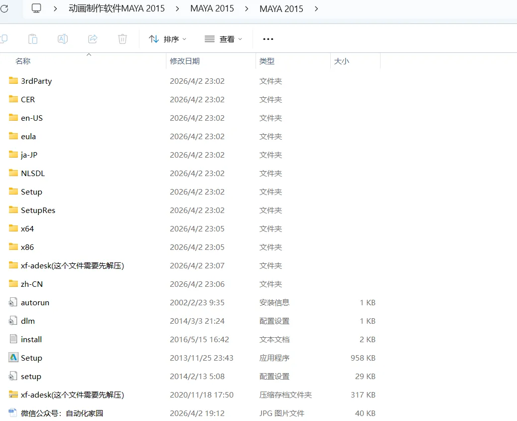Click the 压缩存档文件夹 type cell
This screenshot has width=517, height=421.
click(x=285, y=395)
